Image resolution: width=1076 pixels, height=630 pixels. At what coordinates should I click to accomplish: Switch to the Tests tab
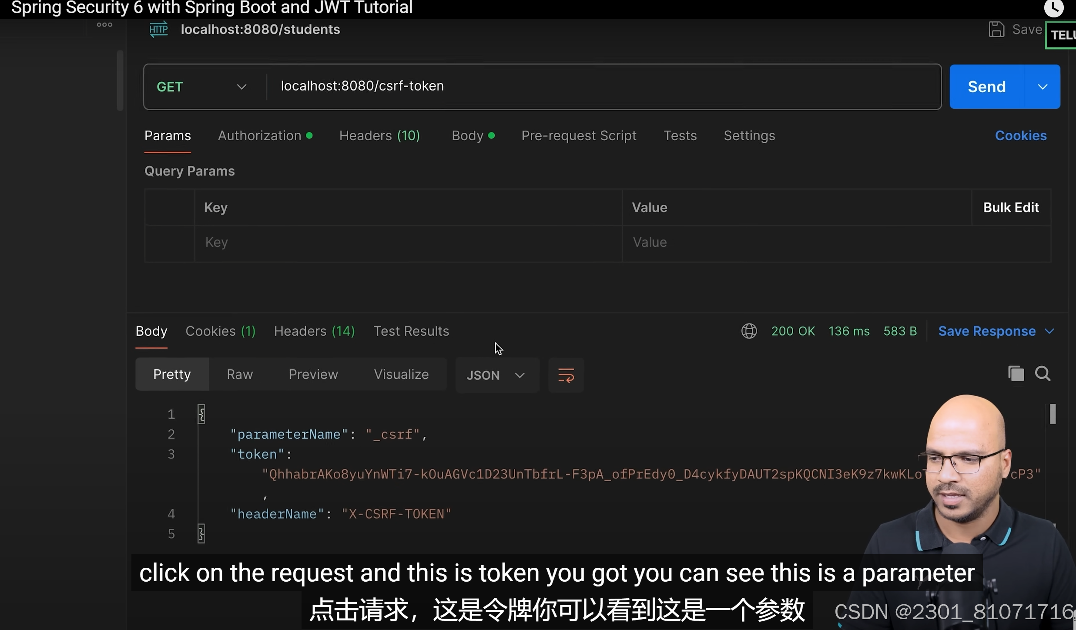680,135
